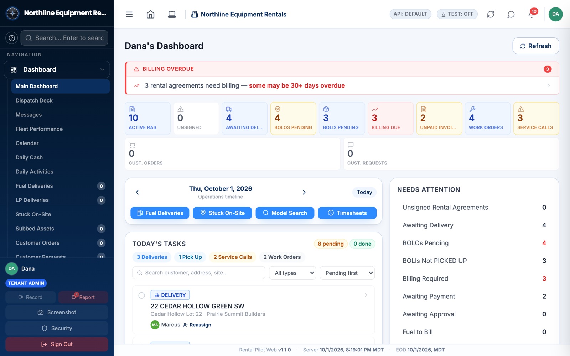Image resolution: width=570 pixels, height=356 pixels.
Task: Open the Service Calls warning card
Action: pyautogui.click(x=536, y=119)
